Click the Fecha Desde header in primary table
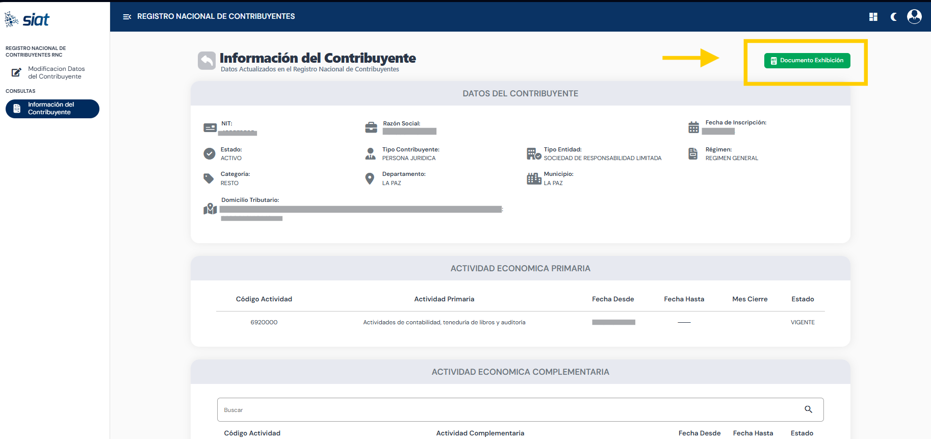Image resolution: width=931 pixels, height=439 pixels. point(613,299)
